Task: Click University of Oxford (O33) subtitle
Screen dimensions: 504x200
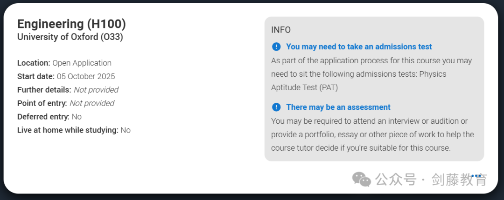Action: 70,37
